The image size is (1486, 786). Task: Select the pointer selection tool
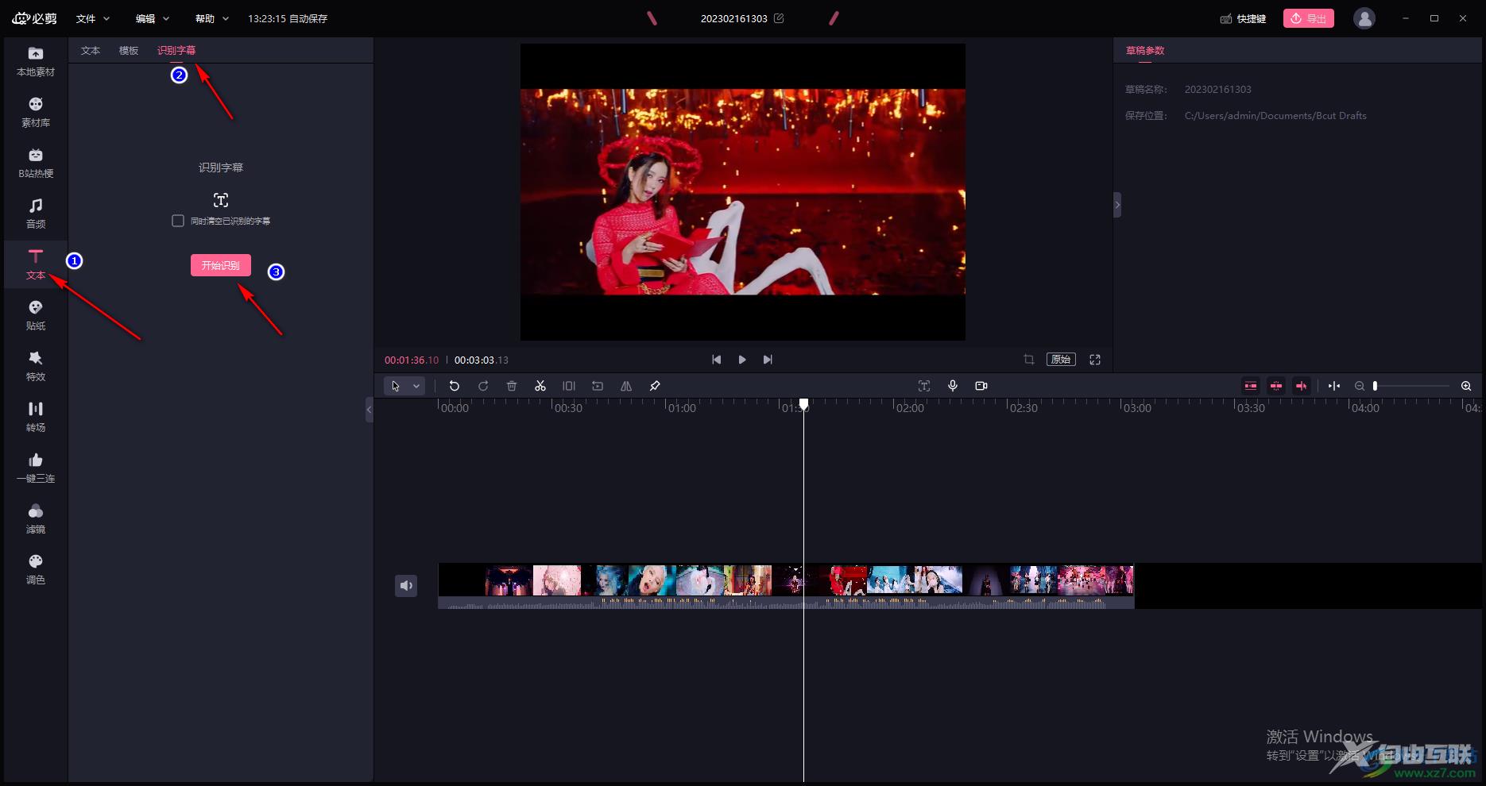[x=396, y=386]
